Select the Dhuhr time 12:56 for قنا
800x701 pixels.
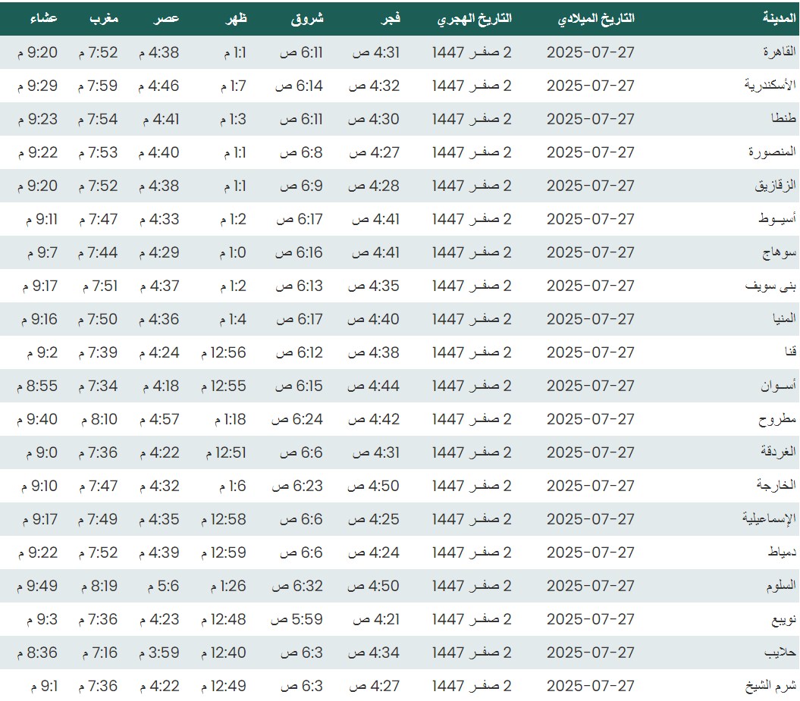point(224,352)
